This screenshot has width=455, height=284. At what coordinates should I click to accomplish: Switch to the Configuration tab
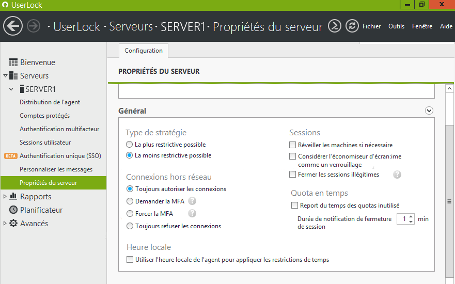[x=144, y=51]
